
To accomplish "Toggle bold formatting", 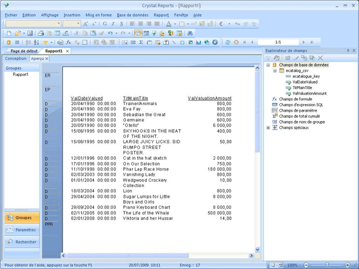I will (103, 24).
